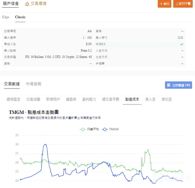Toggle the TMGM legend series
The image size is (195, 188).
(x=110, y=129)
